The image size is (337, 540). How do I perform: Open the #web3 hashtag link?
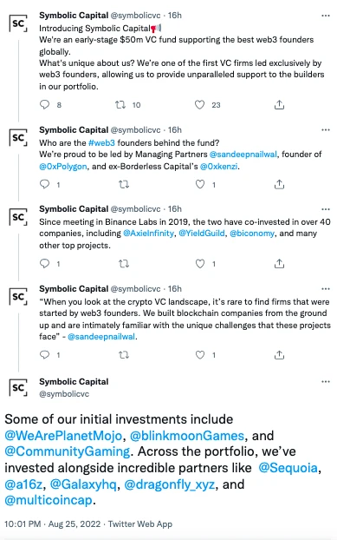tap(101, 143)
